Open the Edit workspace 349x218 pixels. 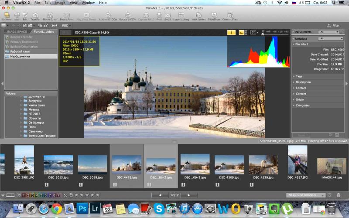click(x=25, y=17)
